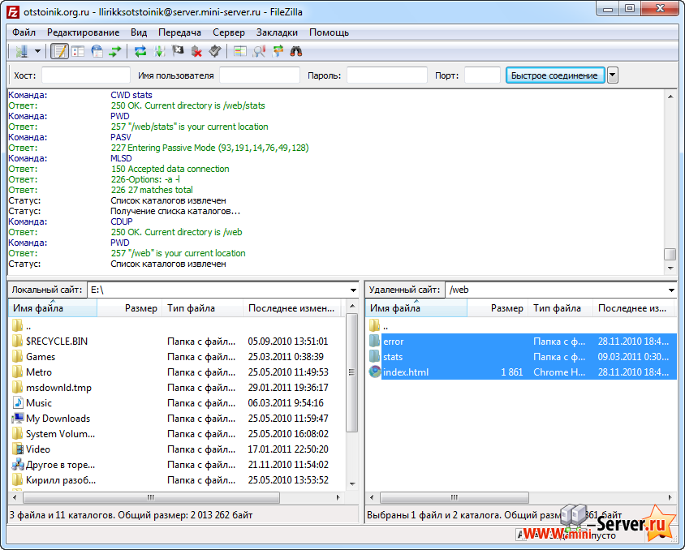The width and height of the screenshot is (685, 550).
Task: Click the local file list vertical scrollbar
Action: click(x=351, y=373)
